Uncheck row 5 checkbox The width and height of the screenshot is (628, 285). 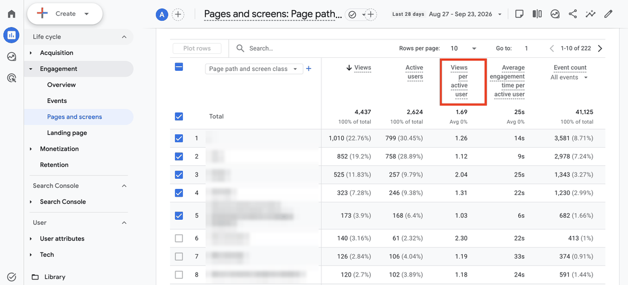[x=179, y=215]
